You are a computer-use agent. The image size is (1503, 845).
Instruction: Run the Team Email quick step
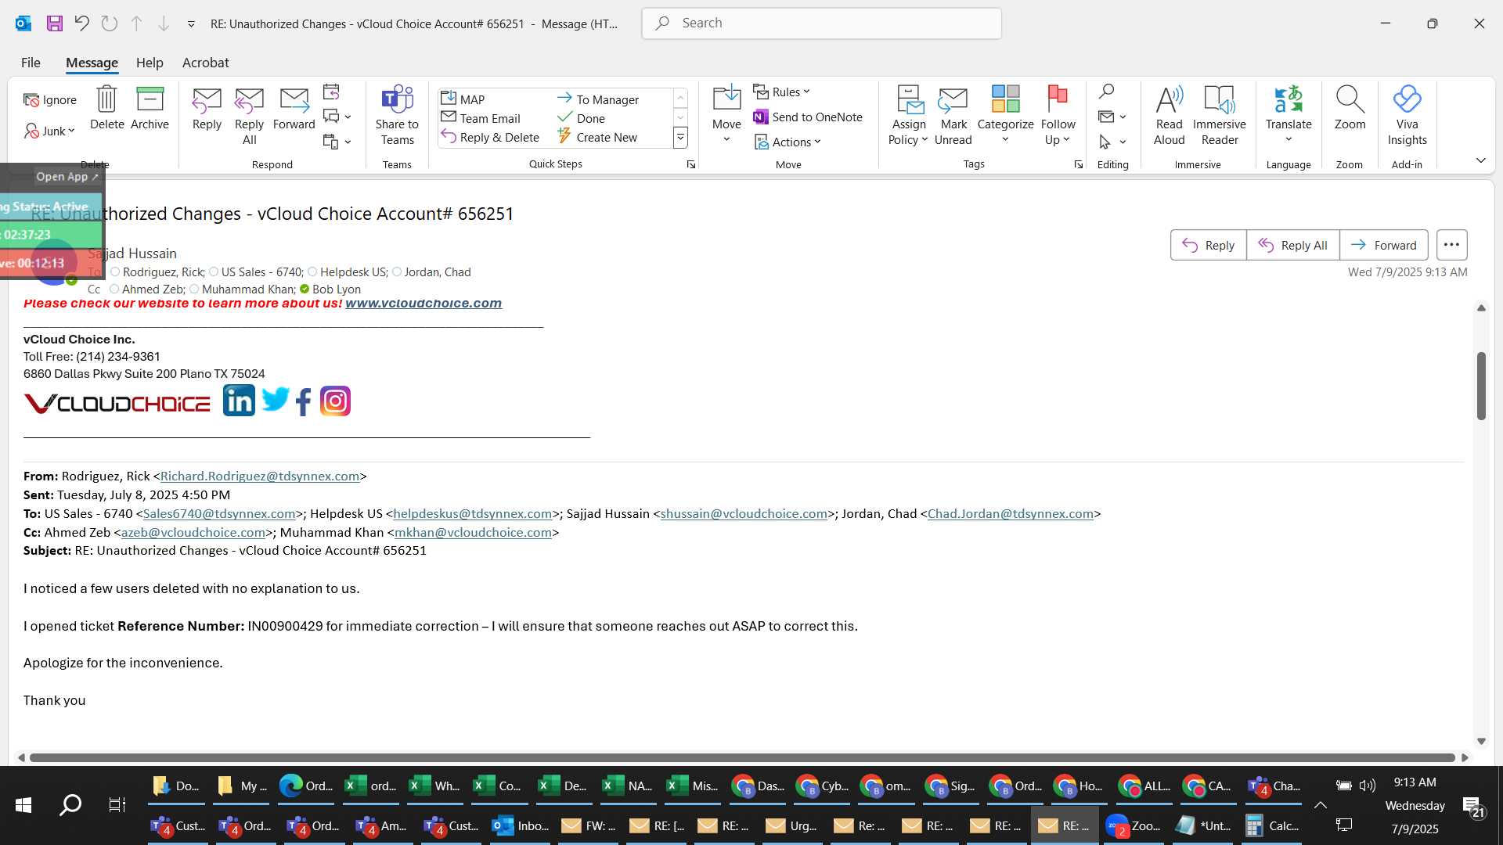[481, 118]
